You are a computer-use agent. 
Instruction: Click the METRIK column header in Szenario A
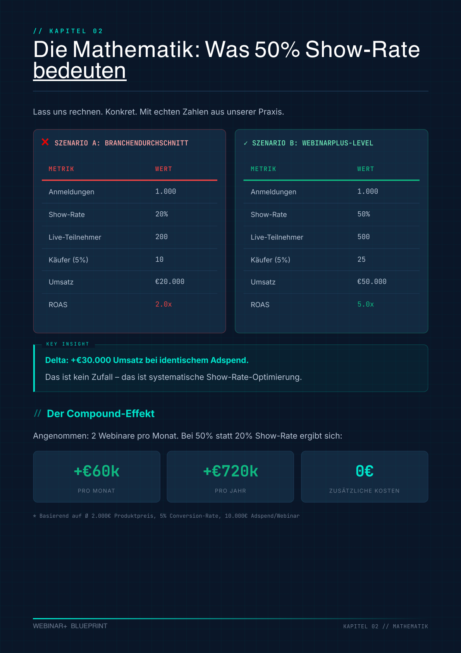[61, 169]
